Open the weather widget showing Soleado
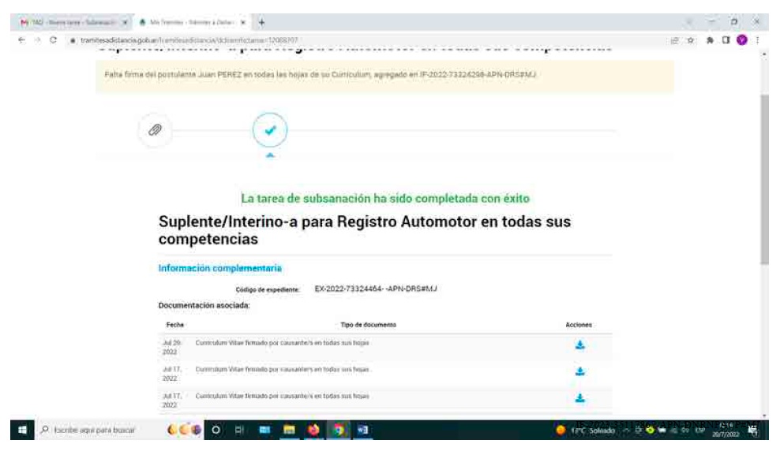 coord(586,430)
